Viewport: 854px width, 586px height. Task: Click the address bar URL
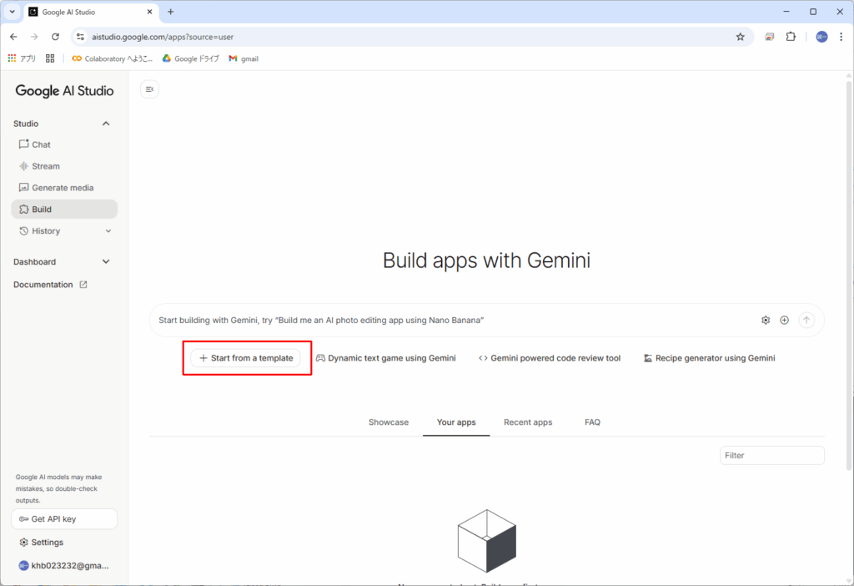(163, 37)
